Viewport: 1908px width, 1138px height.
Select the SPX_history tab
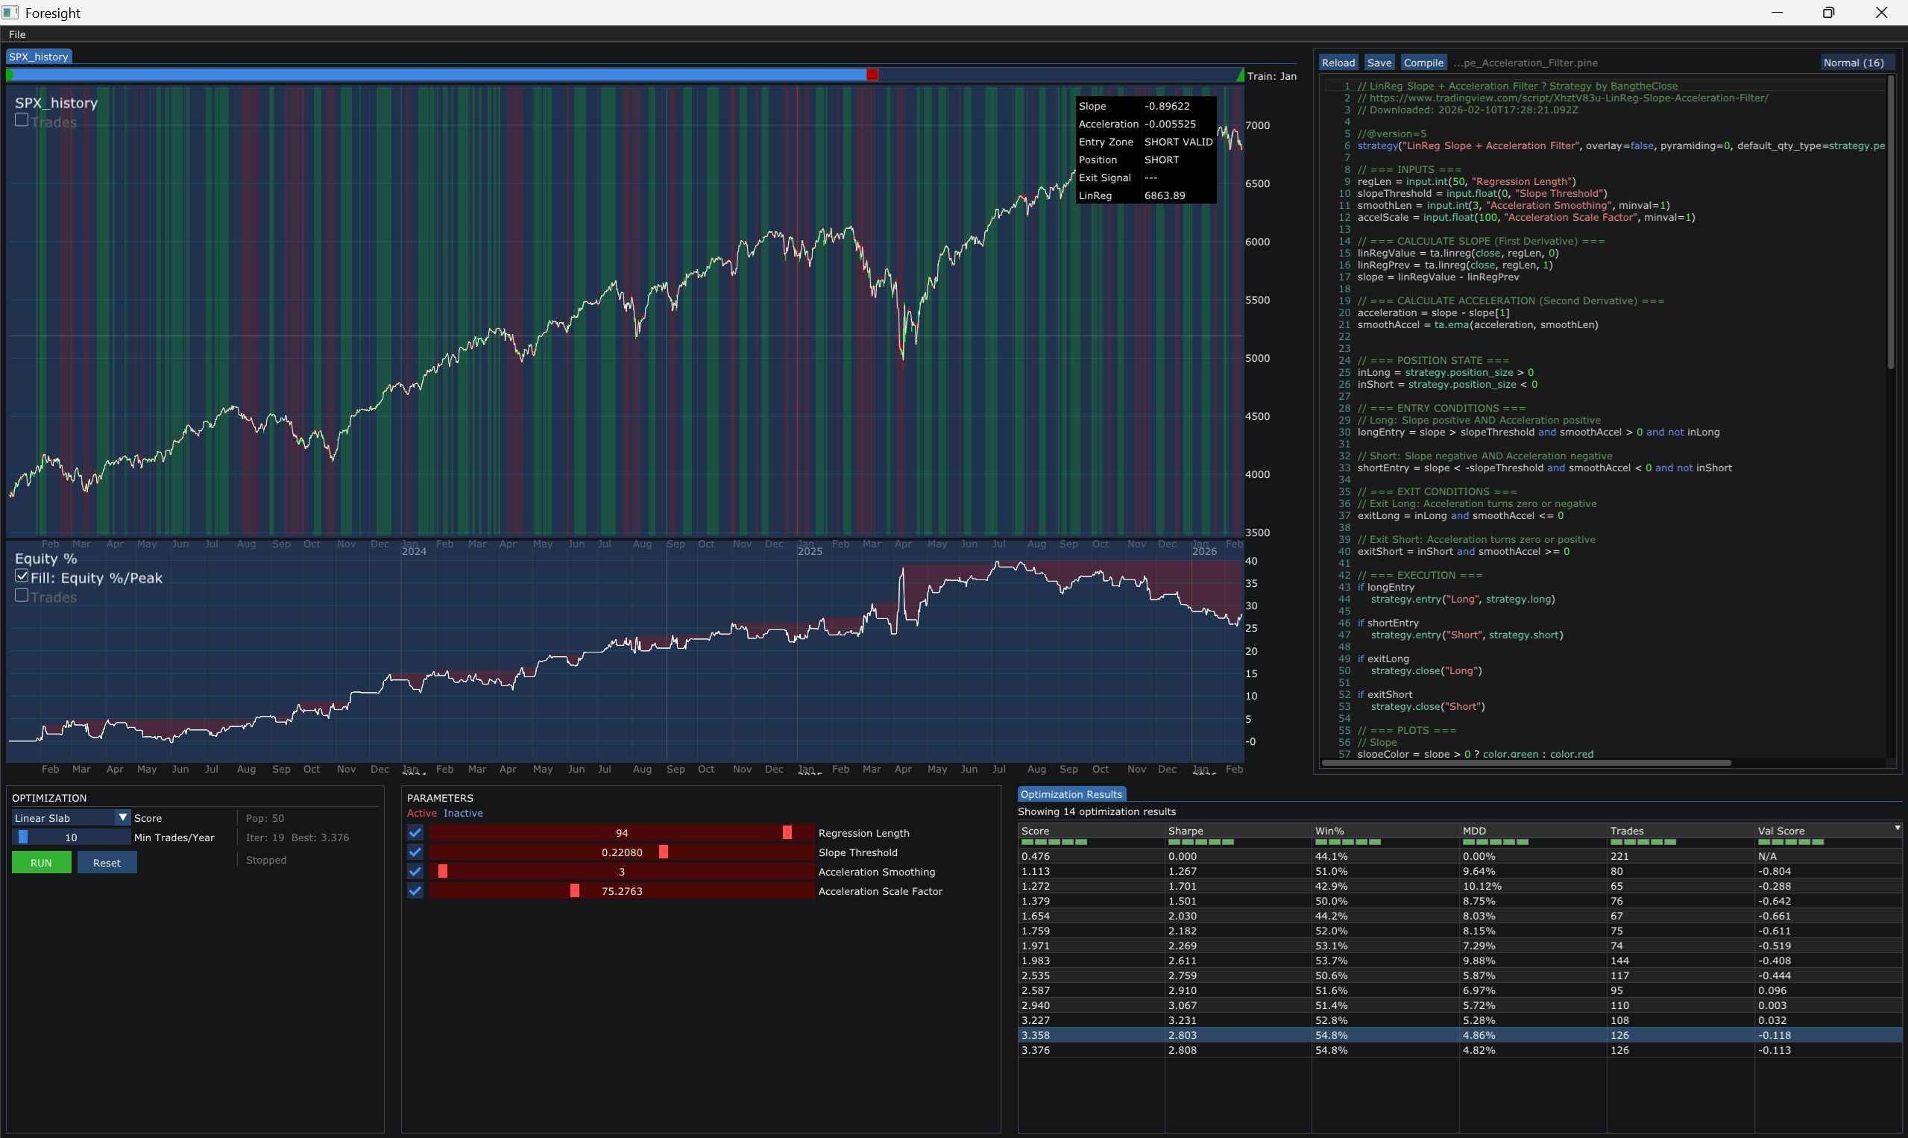click(37, 56)
